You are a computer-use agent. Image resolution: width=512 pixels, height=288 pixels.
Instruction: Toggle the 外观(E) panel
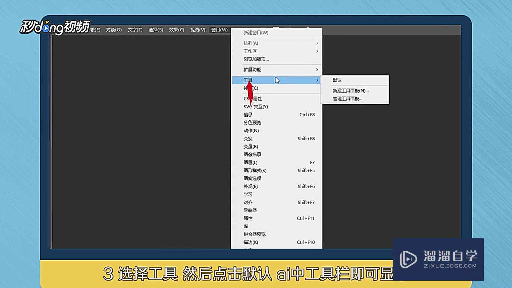pos(277,186)
